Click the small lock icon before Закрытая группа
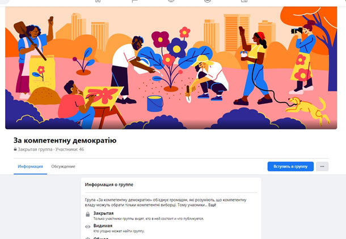The width and height of the screenshot is (346, 239). [15, 149]
